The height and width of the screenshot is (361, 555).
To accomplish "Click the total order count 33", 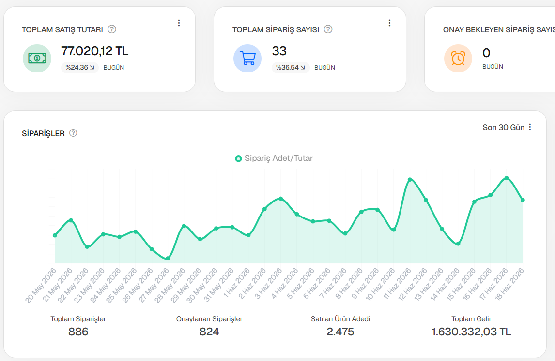I will tap(279, 51).
